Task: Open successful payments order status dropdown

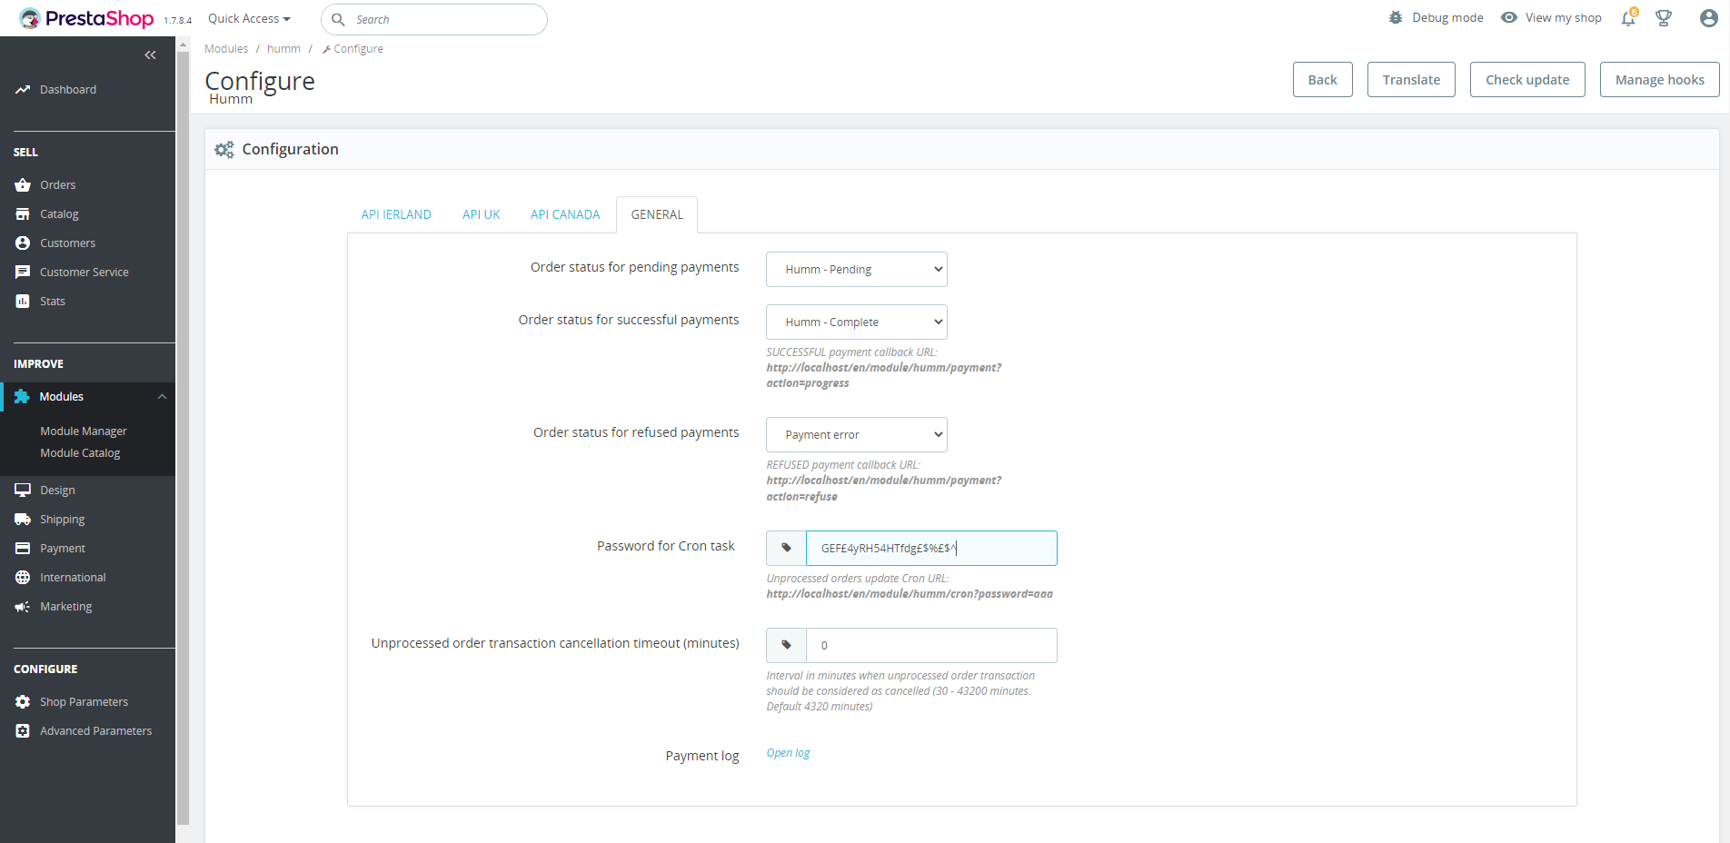Action: (857, 322)
